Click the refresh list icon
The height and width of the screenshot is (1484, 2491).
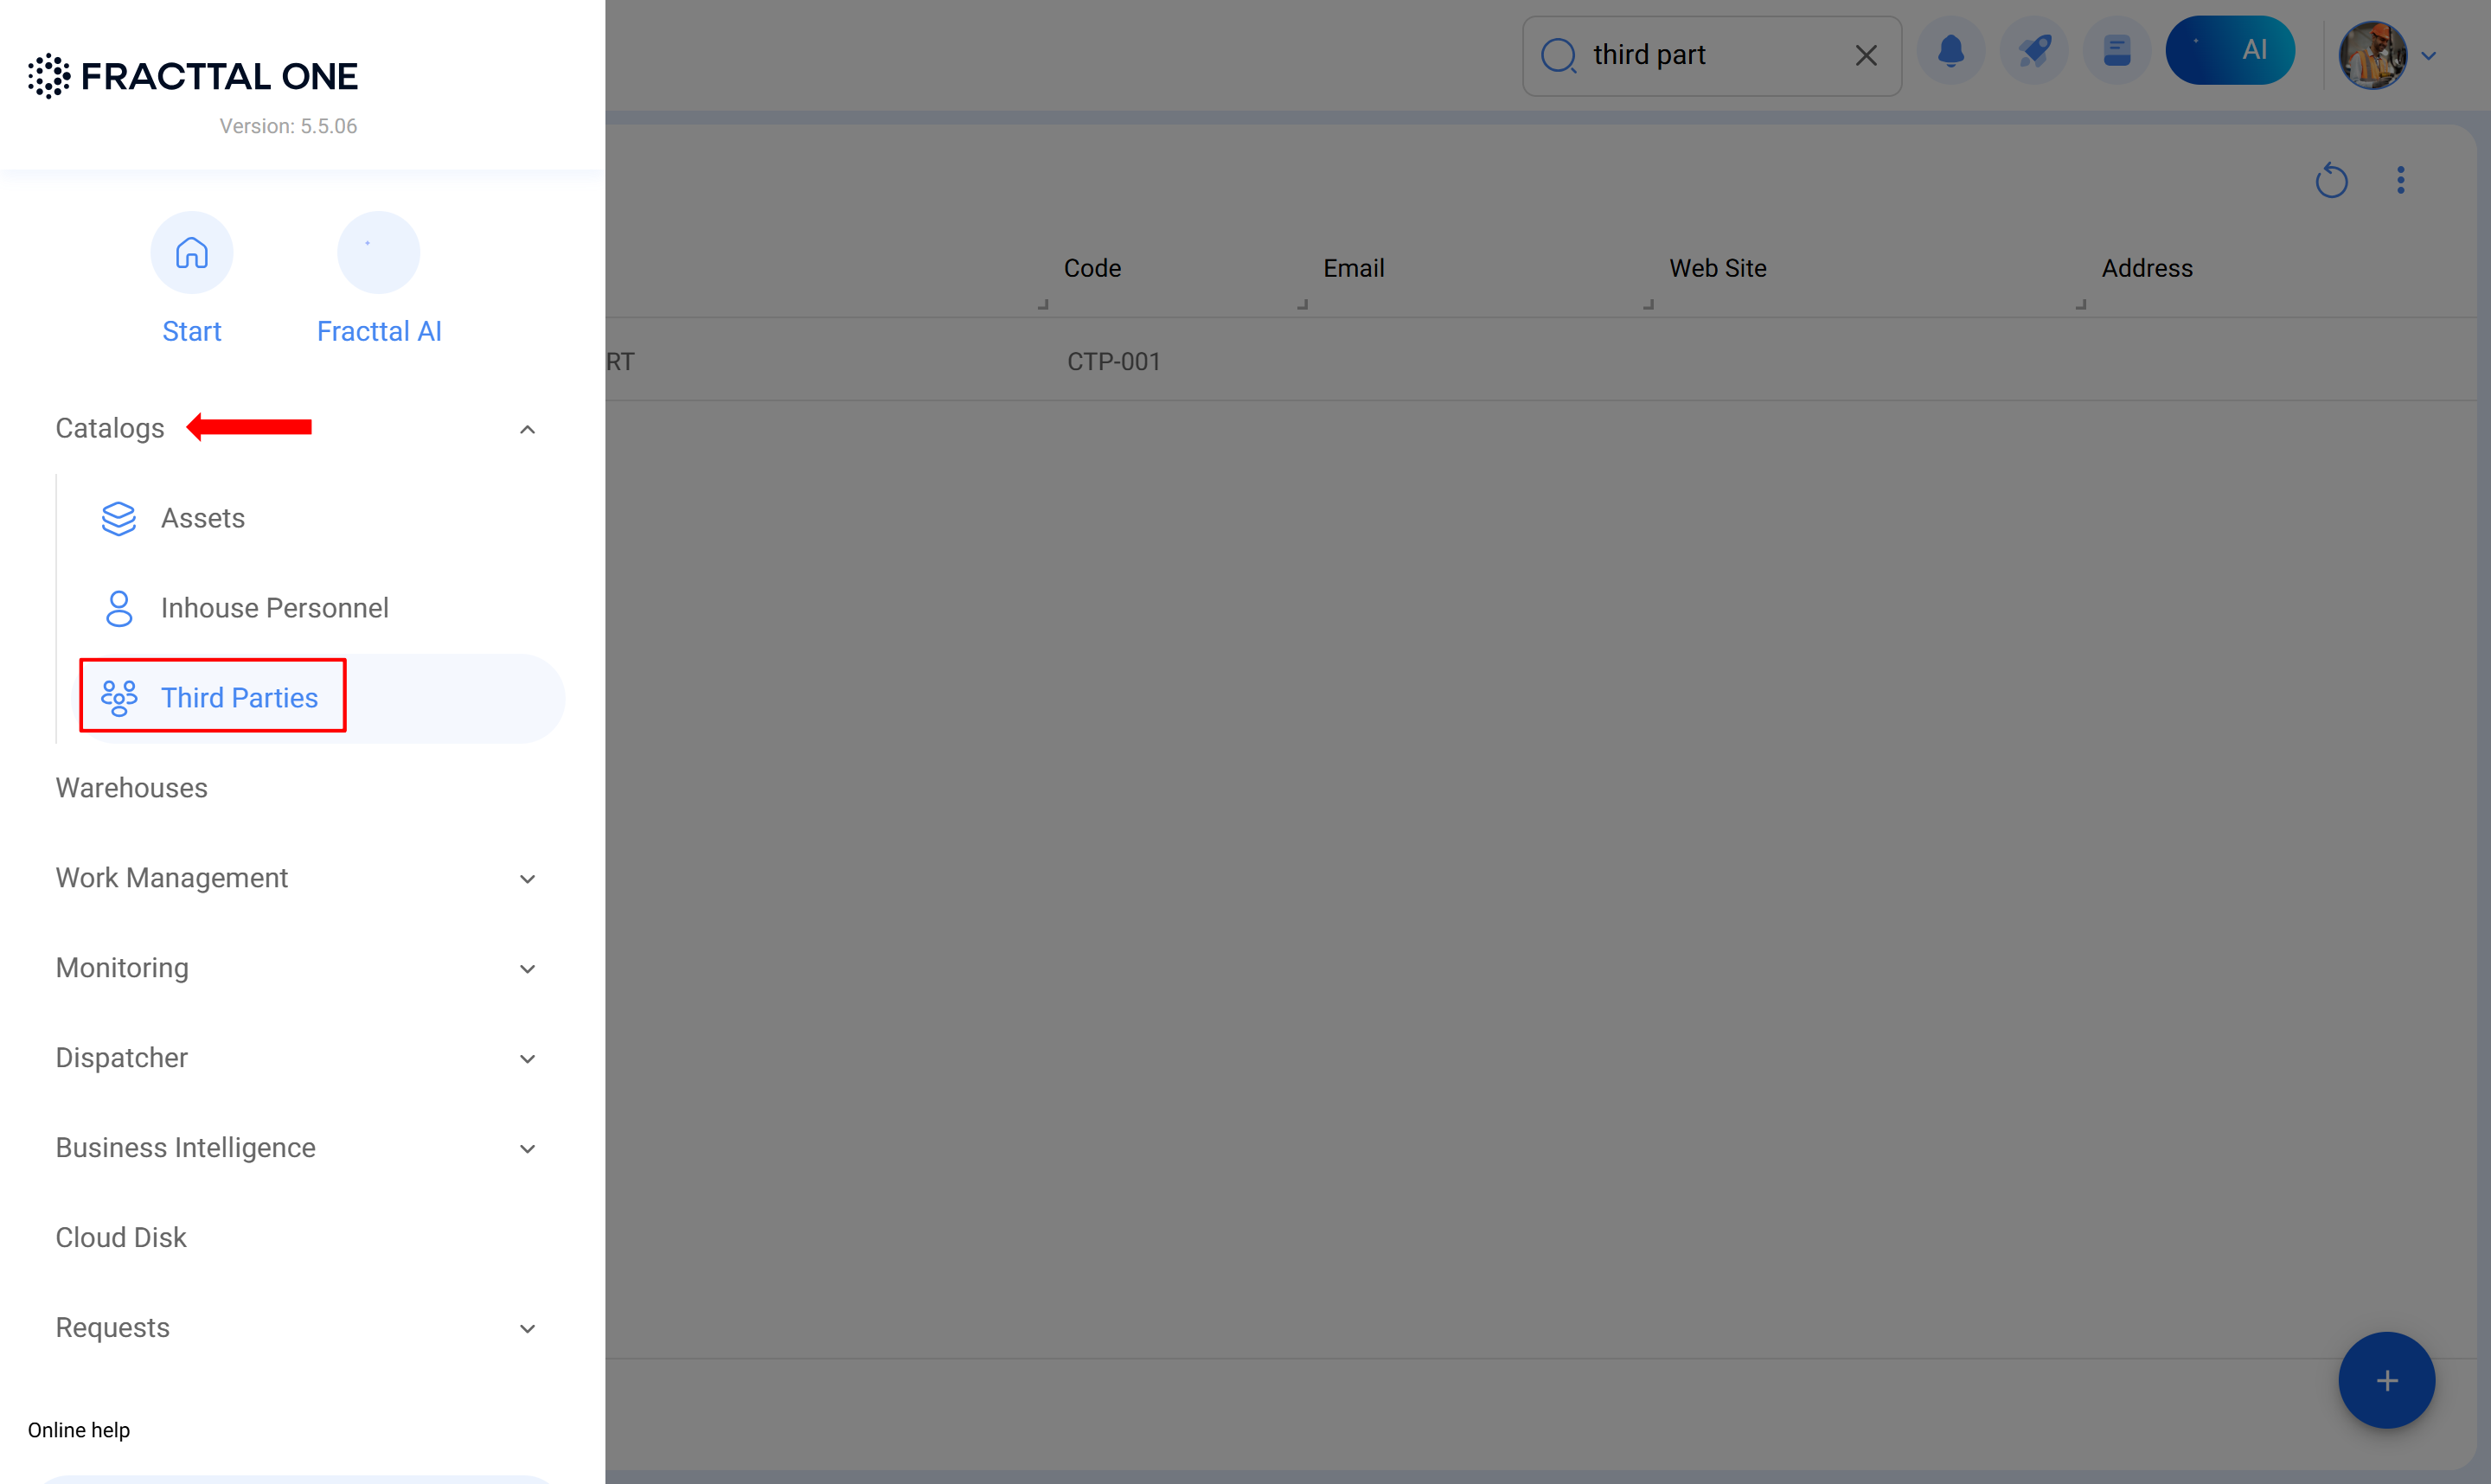[x=2331, y=181]
